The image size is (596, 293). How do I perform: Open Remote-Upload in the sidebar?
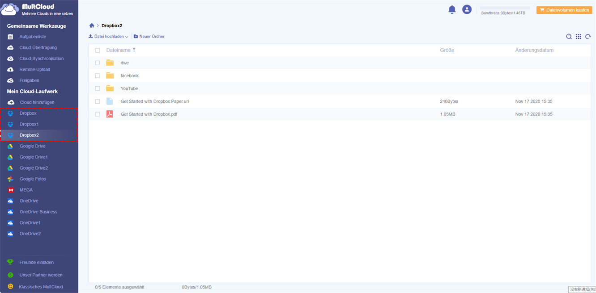[35, 70]
